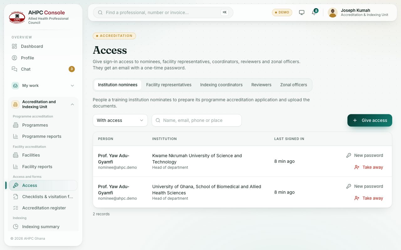The width and height of the screenshot is (401, 250).
Task: Click remove-user icon in Kwame Nkrumah row
Action: 357,167
